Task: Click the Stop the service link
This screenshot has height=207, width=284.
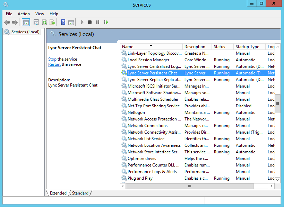Action: coord(52,59)
